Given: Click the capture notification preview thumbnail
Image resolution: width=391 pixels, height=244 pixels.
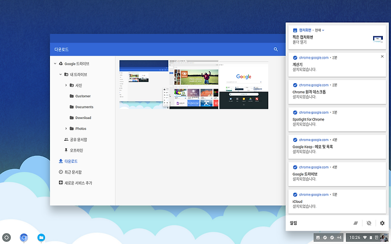Looking at the screenshot, I should pos(378,39).
